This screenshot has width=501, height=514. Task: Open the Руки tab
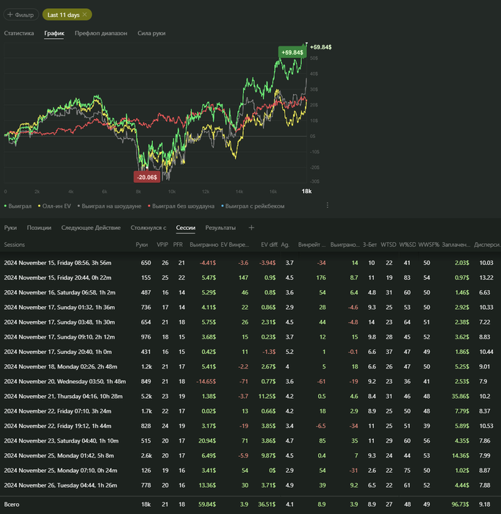[10, 228]
